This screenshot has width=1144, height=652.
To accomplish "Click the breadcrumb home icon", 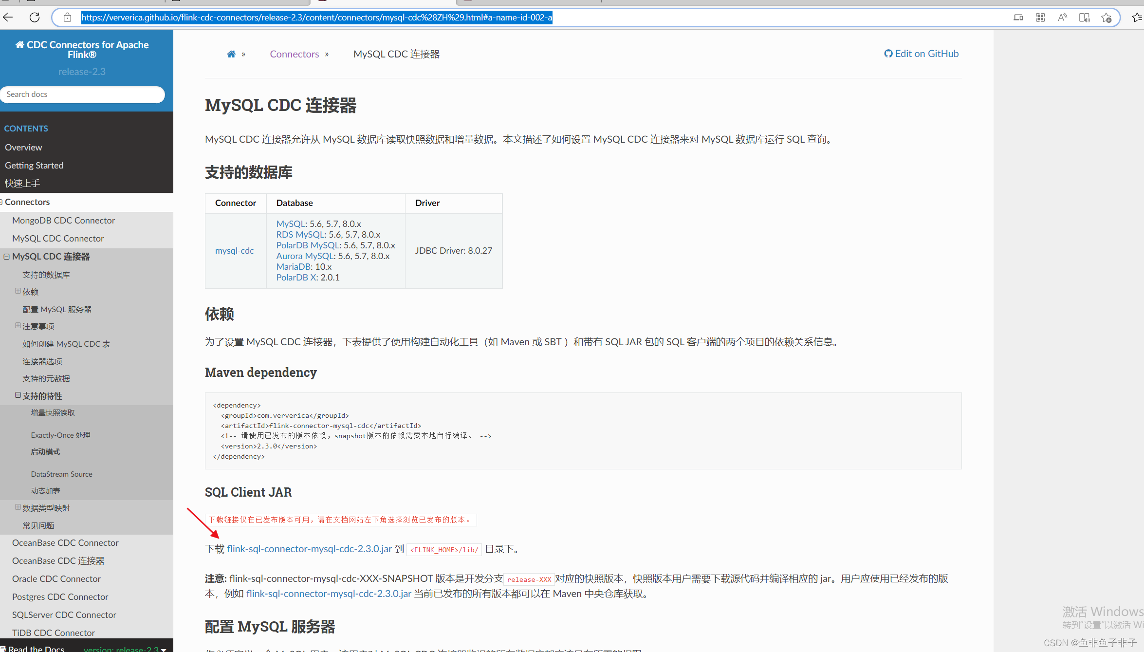I will (231, 54).
